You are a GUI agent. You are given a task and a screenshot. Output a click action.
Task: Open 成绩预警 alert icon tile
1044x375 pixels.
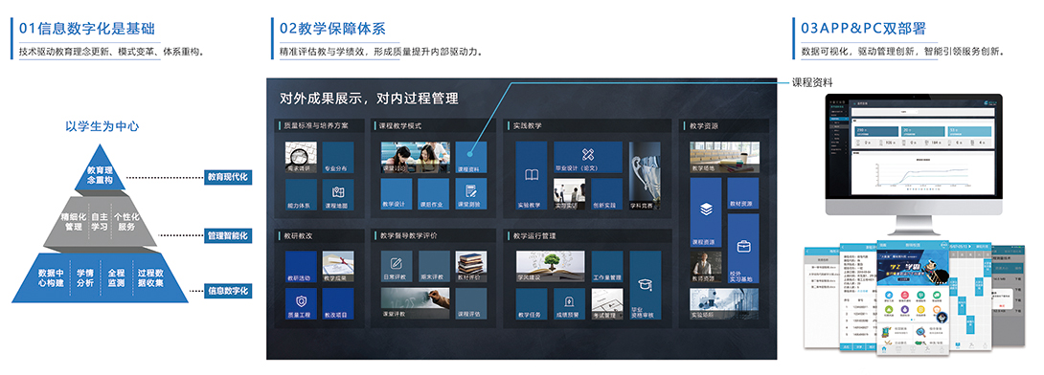[x=569, y=304]
